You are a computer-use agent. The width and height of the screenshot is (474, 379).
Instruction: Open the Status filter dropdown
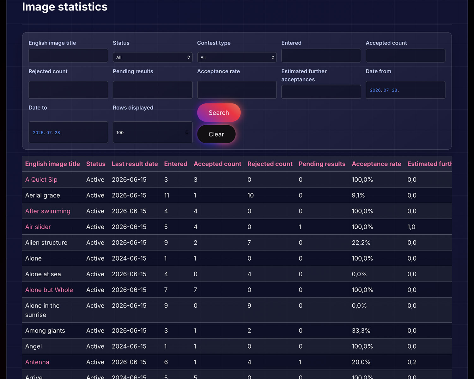[153, 57]
